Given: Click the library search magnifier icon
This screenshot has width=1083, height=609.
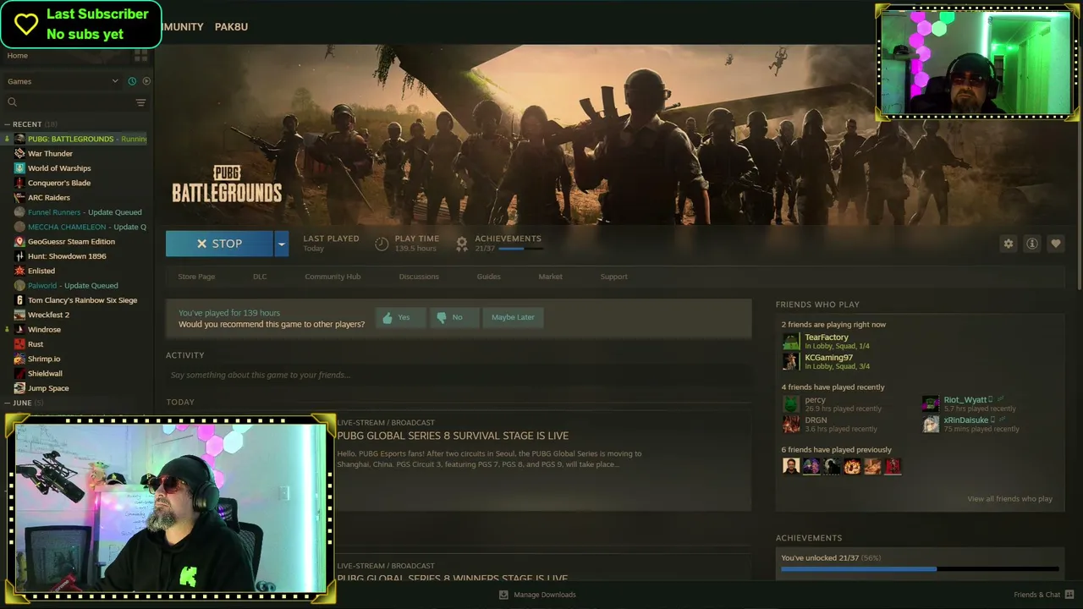Looking at the screenshot, I should (x=12, y=102).
